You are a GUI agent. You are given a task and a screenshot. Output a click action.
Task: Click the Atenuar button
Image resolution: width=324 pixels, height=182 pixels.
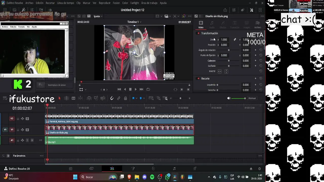(x=252, y=98)
